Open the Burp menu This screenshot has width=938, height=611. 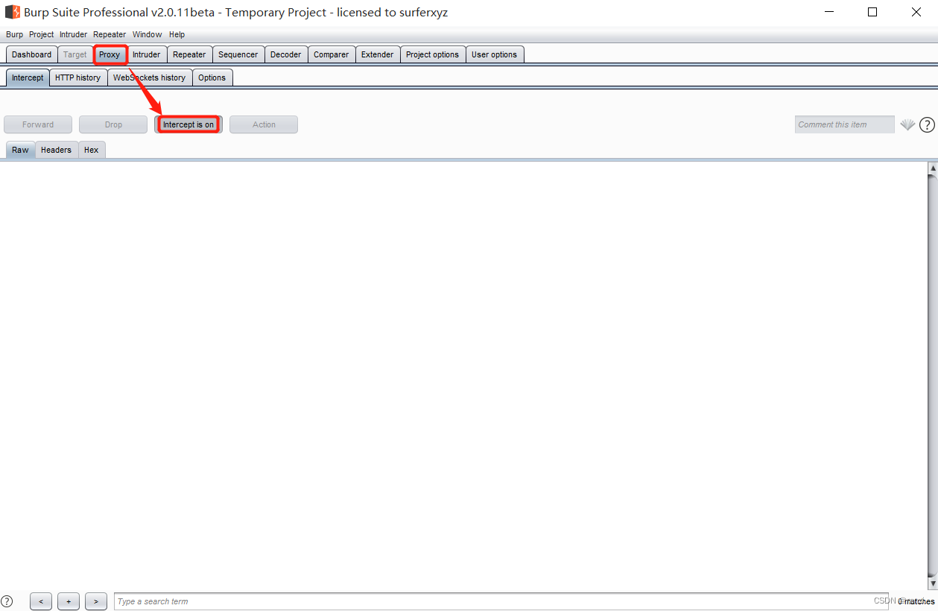point(14,34)
